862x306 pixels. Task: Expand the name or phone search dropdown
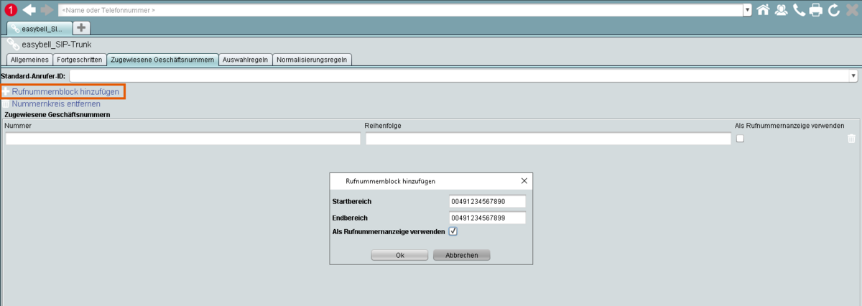(747, 10)
